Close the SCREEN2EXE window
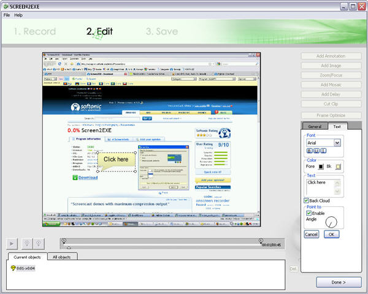Image resolution: width=368 pixels, height=294 pixels. [362, 6]
